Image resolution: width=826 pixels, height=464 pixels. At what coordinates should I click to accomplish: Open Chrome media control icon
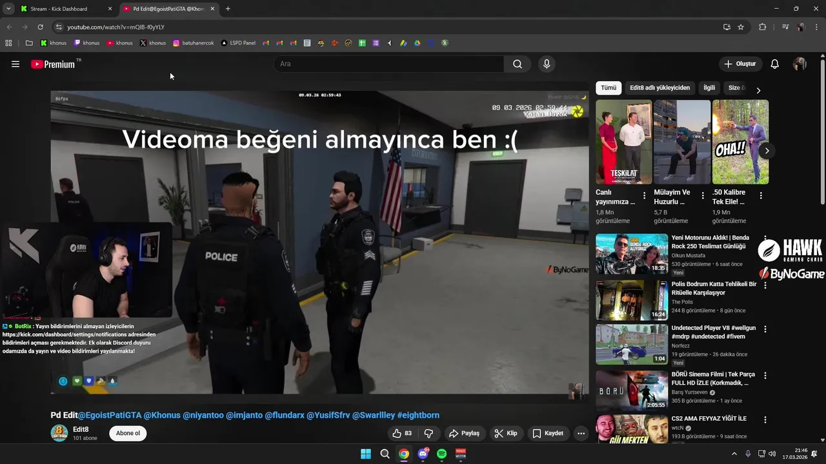[785, 27]
